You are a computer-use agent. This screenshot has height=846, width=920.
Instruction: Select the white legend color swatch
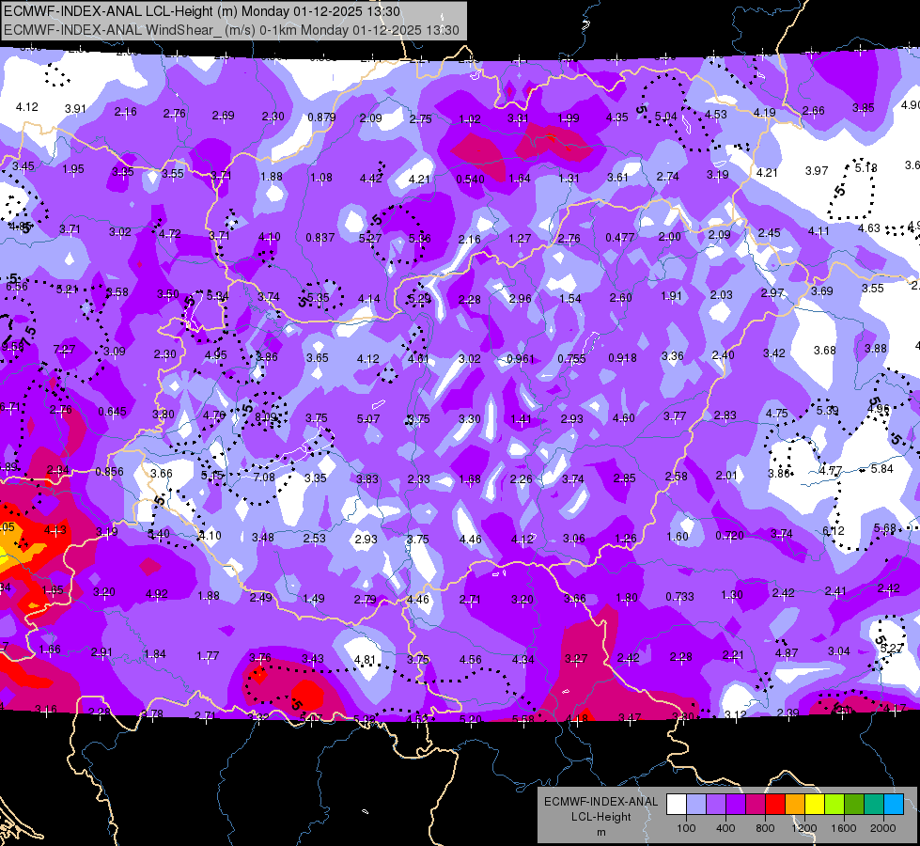click(x=676, y=805)
